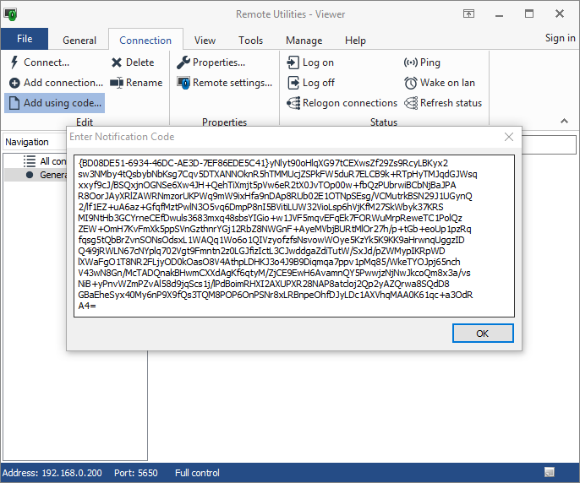580x483 pixels.
Task: Click Relogon connections icon
Action: (293, 103)
